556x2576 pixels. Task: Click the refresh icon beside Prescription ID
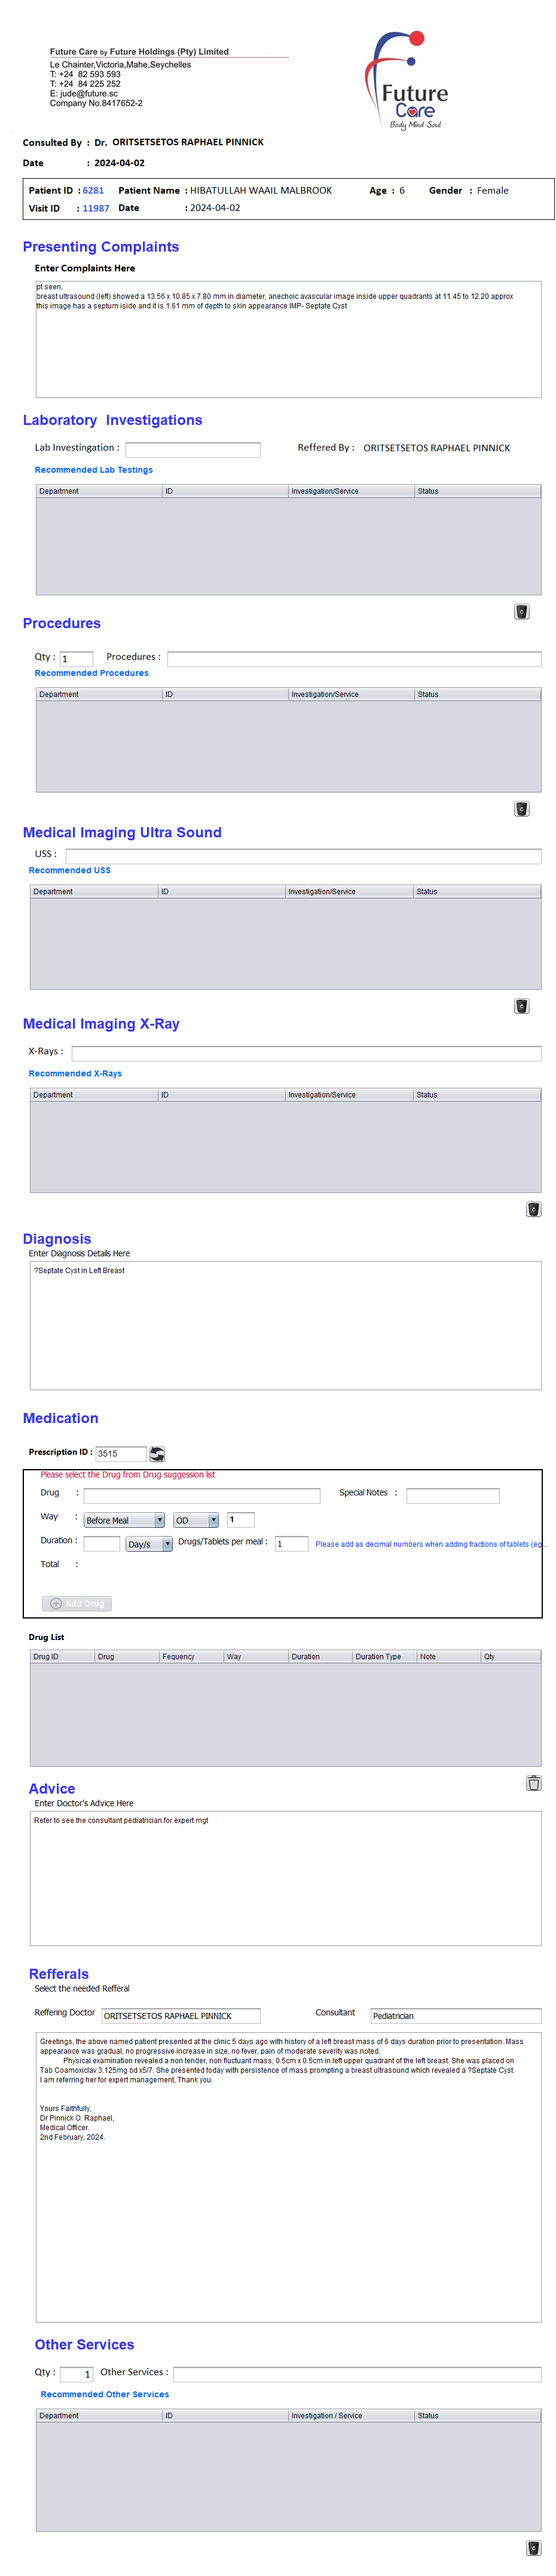(157, 1453)
